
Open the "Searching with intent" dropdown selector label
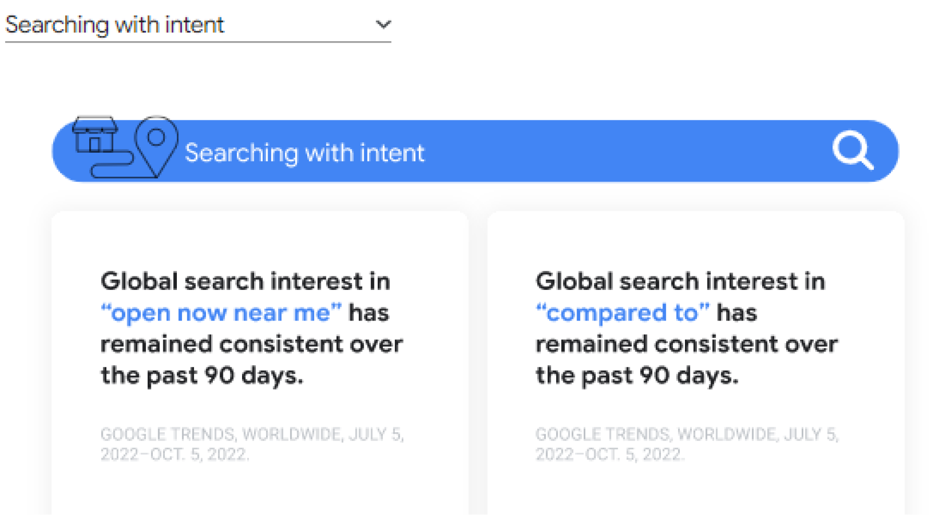(115, 24)
